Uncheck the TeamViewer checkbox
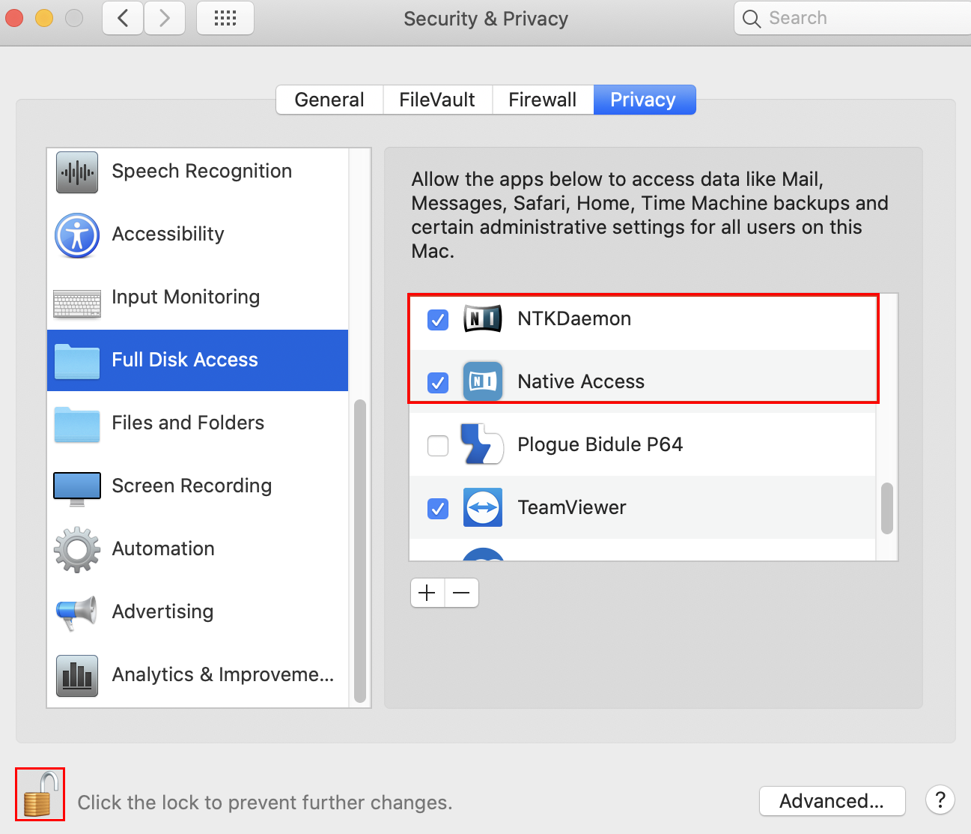This screenshot has height=834, width=971. 438,509
